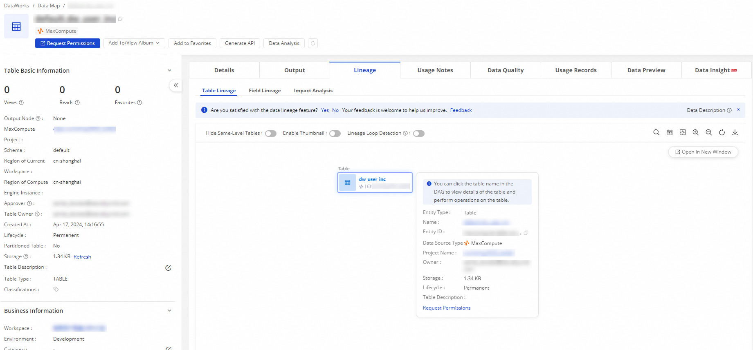Collapse the Business Information section
Viewport: 753px width, 350px height.
pos(169,311)
